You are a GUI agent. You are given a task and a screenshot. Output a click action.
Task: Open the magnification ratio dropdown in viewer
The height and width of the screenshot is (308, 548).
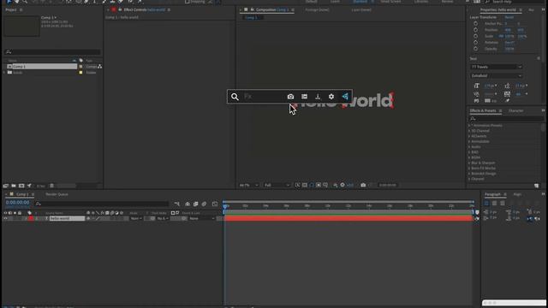(x=249, y=185)
